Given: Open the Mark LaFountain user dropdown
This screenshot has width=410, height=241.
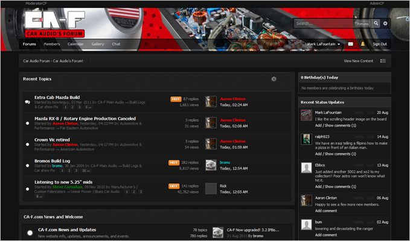Looking at the screenshot, I should [x=324, y=44].
